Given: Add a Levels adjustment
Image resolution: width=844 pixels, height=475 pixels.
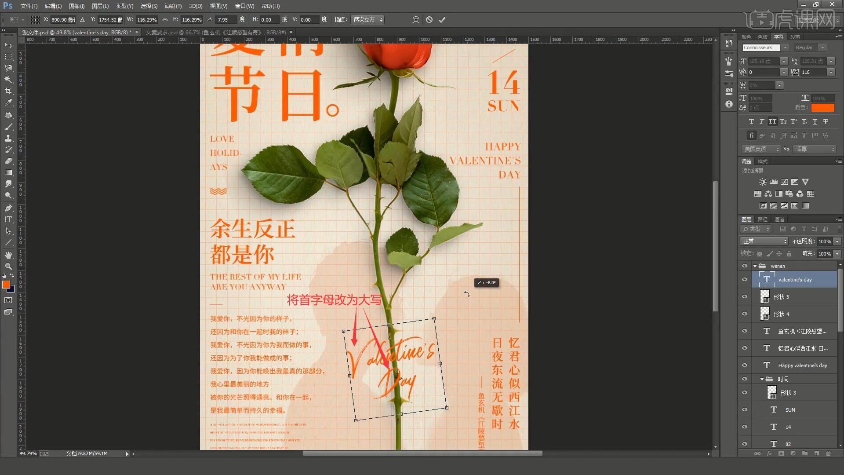Looking at the screenshot, I should click(x=773, y=182).
